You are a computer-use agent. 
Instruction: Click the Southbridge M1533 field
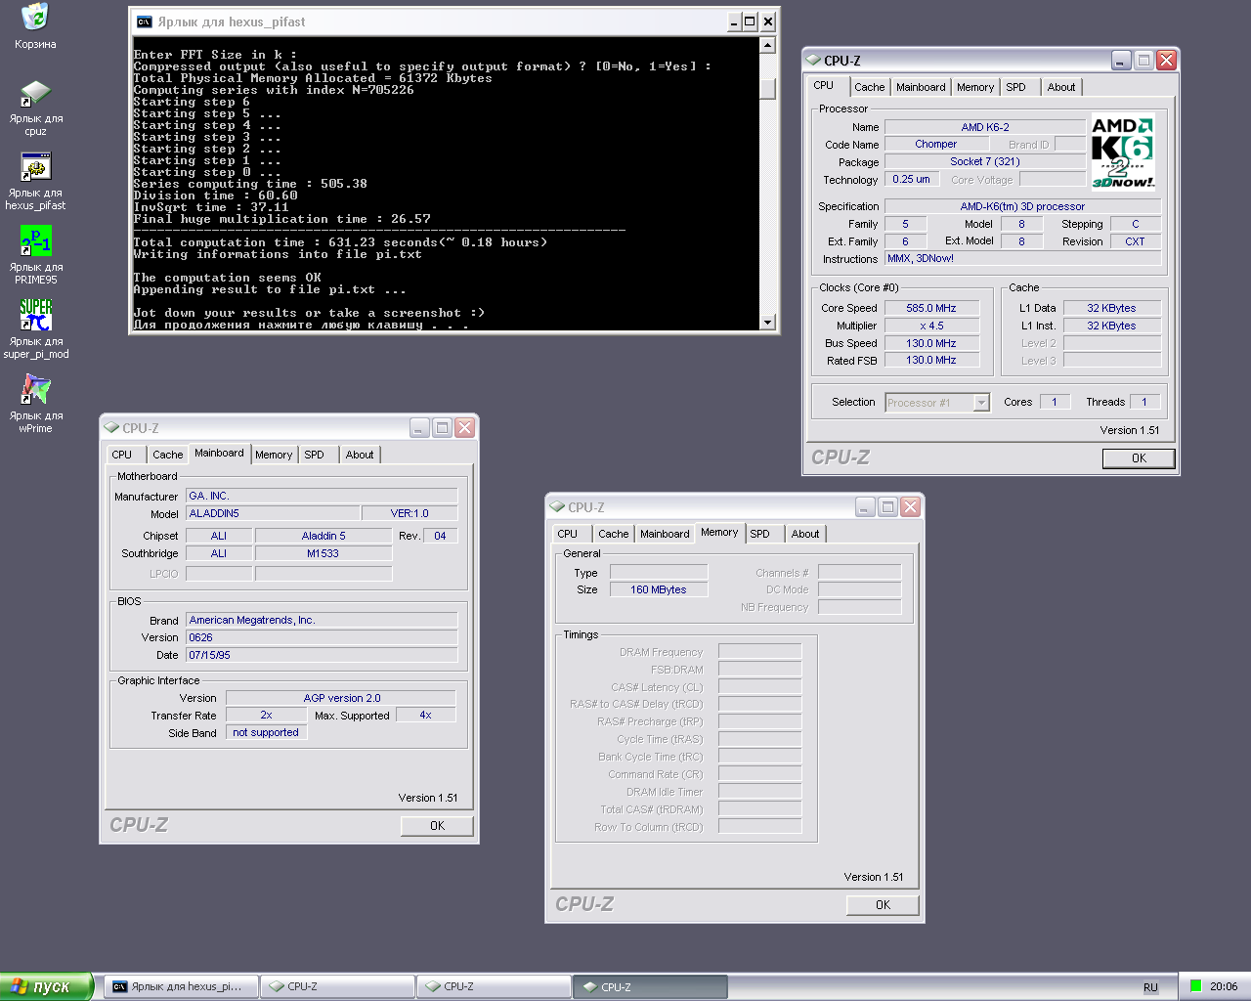[324, 553]
